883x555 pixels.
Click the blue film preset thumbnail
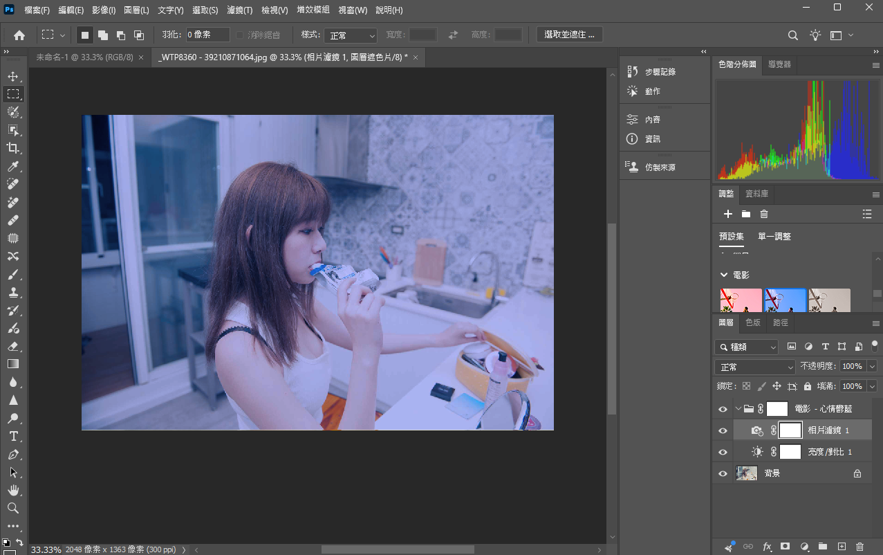pyautogui.click(x=786, y=300)
